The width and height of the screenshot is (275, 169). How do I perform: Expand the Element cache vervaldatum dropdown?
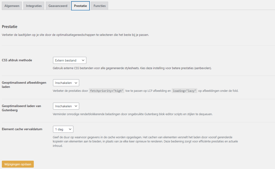[x=63, y=129]
